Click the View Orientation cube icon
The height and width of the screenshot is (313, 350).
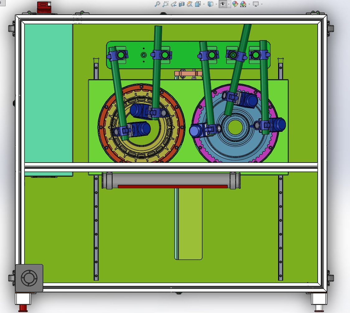coord(198,4)
